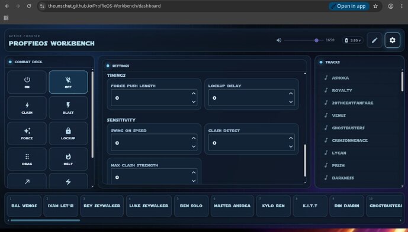Click the battery voltage indicator
Screen dimensions: 408x232
(x=352, y=40)
